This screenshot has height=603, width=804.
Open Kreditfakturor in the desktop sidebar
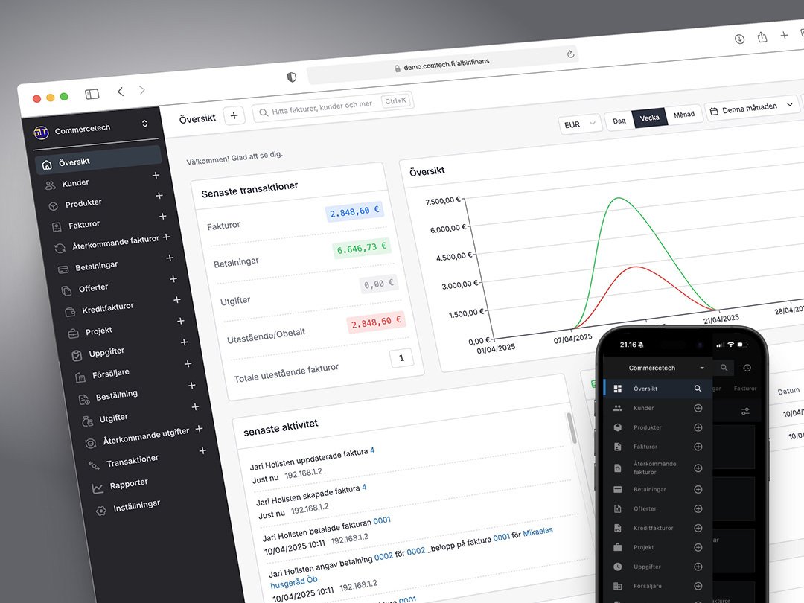108,307
